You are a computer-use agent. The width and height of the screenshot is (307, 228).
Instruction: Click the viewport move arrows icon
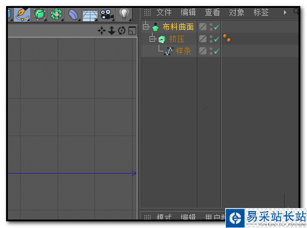(102, 31)
